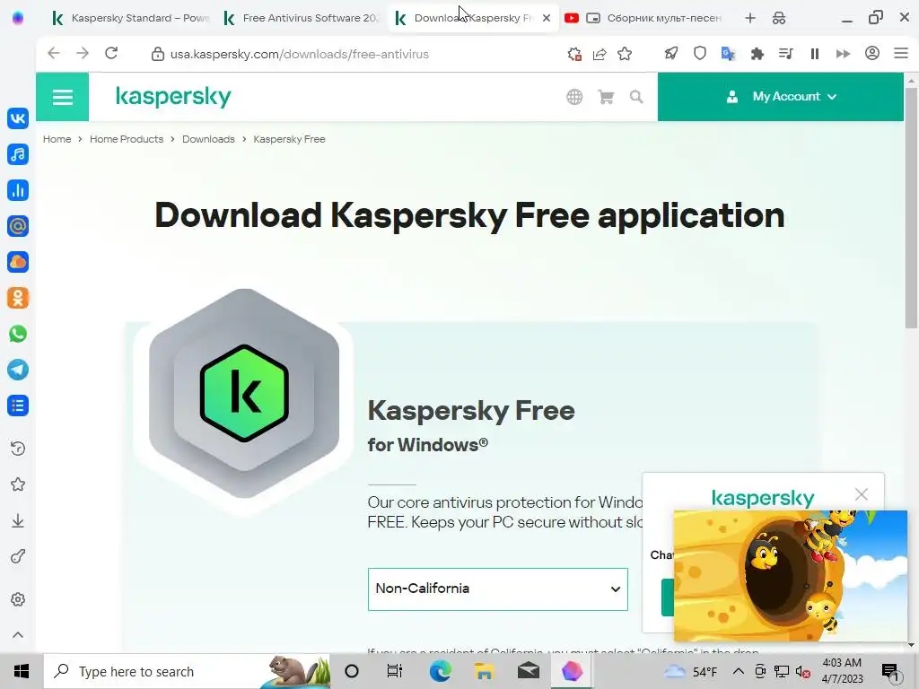Image resolution: width=919 pixels, height=689 pixels.
Task: Go to Home breadcrumb link
Action: point(57,139)
